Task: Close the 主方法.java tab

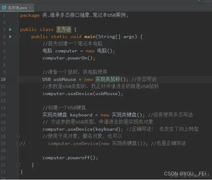Action: (30, 7)
